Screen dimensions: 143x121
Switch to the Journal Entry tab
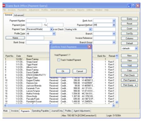tap(57, 111)
